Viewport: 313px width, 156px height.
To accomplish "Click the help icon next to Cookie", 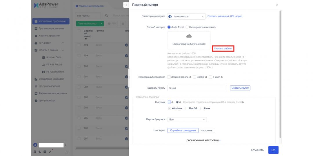I will [x=206, y=77].
